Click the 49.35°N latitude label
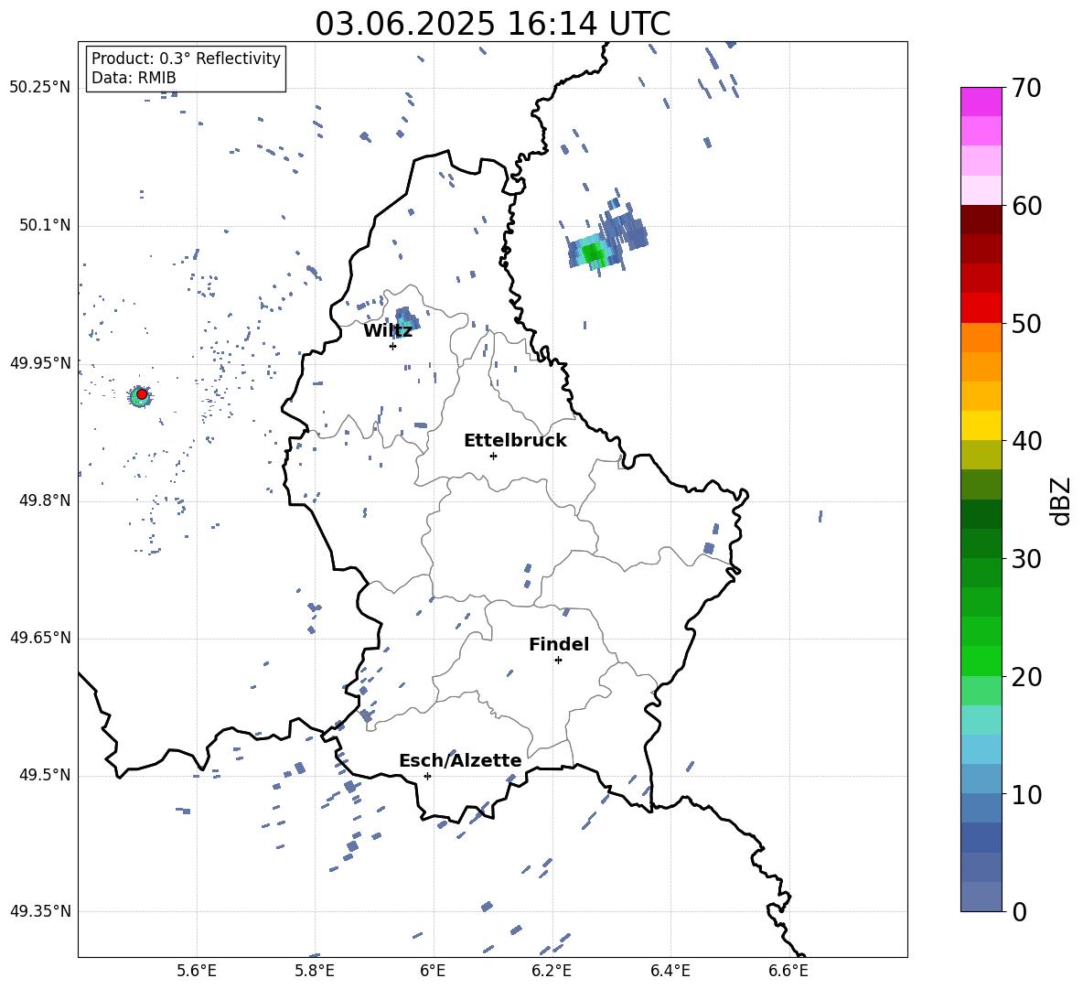Screen dimensions: 1083x989 pos(39,911)
